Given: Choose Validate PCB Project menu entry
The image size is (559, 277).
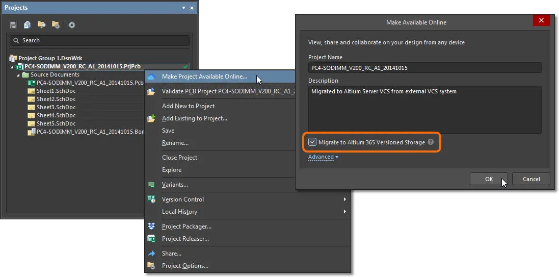Looking at the screenshot, I should click(x=220, y=91).
